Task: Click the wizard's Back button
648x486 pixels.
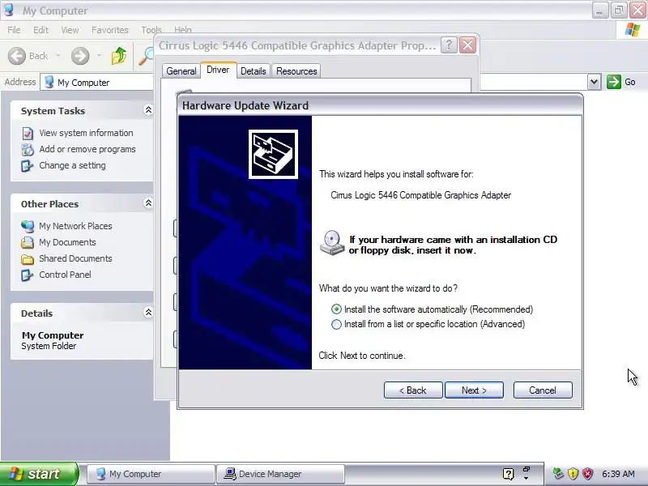Action: click(413, 390)
